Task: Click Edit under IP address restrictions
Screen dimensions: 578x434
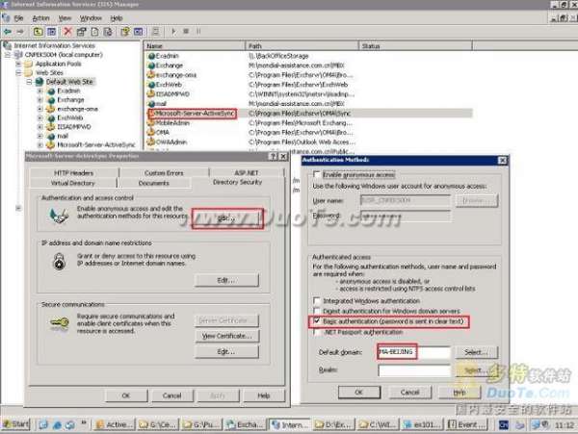Action: coord(226,279)
